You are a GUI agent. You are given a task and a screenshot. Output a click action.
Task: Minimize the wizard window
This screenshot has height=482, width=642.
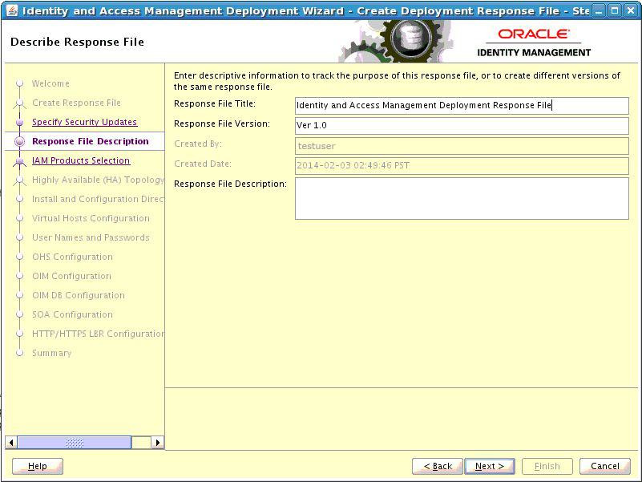pyautogui.click(x=599, y=10)
